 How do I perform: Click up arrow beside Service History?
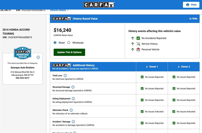pos(133,44)
